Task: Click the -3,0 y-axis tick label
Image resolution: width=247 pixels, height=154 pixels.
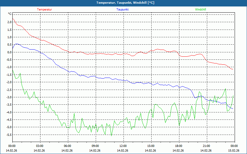Action: coord(9,97)
